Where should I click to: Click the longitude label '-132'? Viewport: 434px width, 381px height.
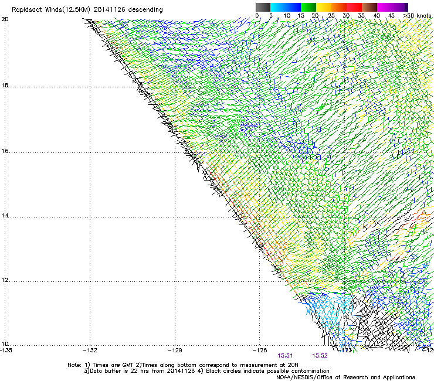point(90,351)
